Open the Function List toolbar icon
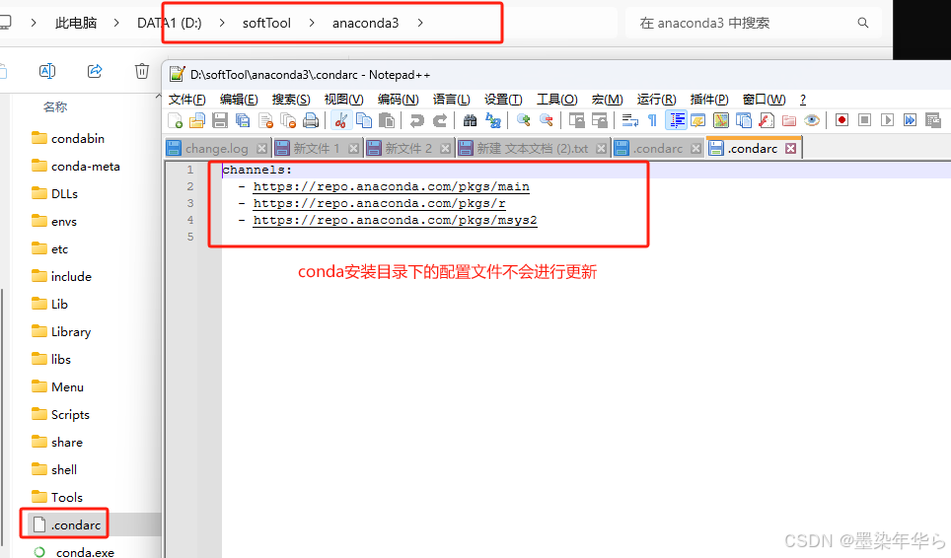 767,120
